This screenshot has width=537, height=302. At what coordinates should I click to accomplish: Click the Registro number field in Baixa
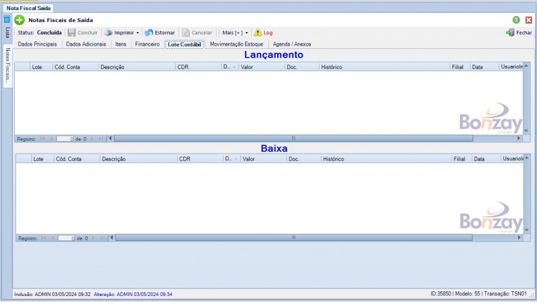tap(66, 238)
